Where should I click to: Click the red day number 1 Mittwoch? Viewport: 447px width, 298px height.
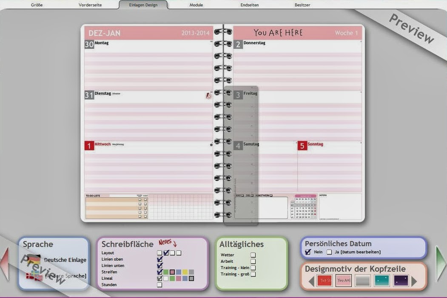tap(89, 146)
